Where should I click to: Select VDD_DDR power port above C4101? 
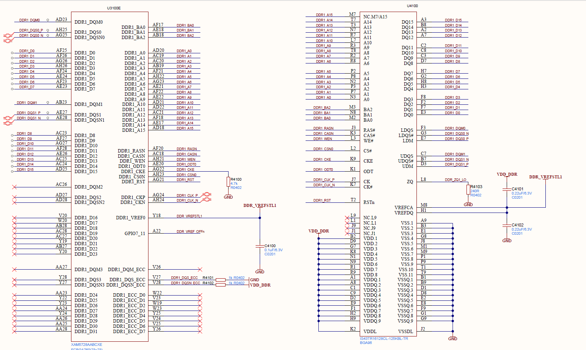click(507, 174)
